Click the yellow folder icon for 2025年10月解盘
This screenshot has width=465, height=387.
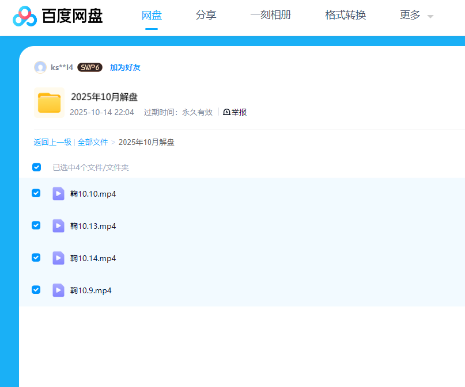(x=49, y=103)
